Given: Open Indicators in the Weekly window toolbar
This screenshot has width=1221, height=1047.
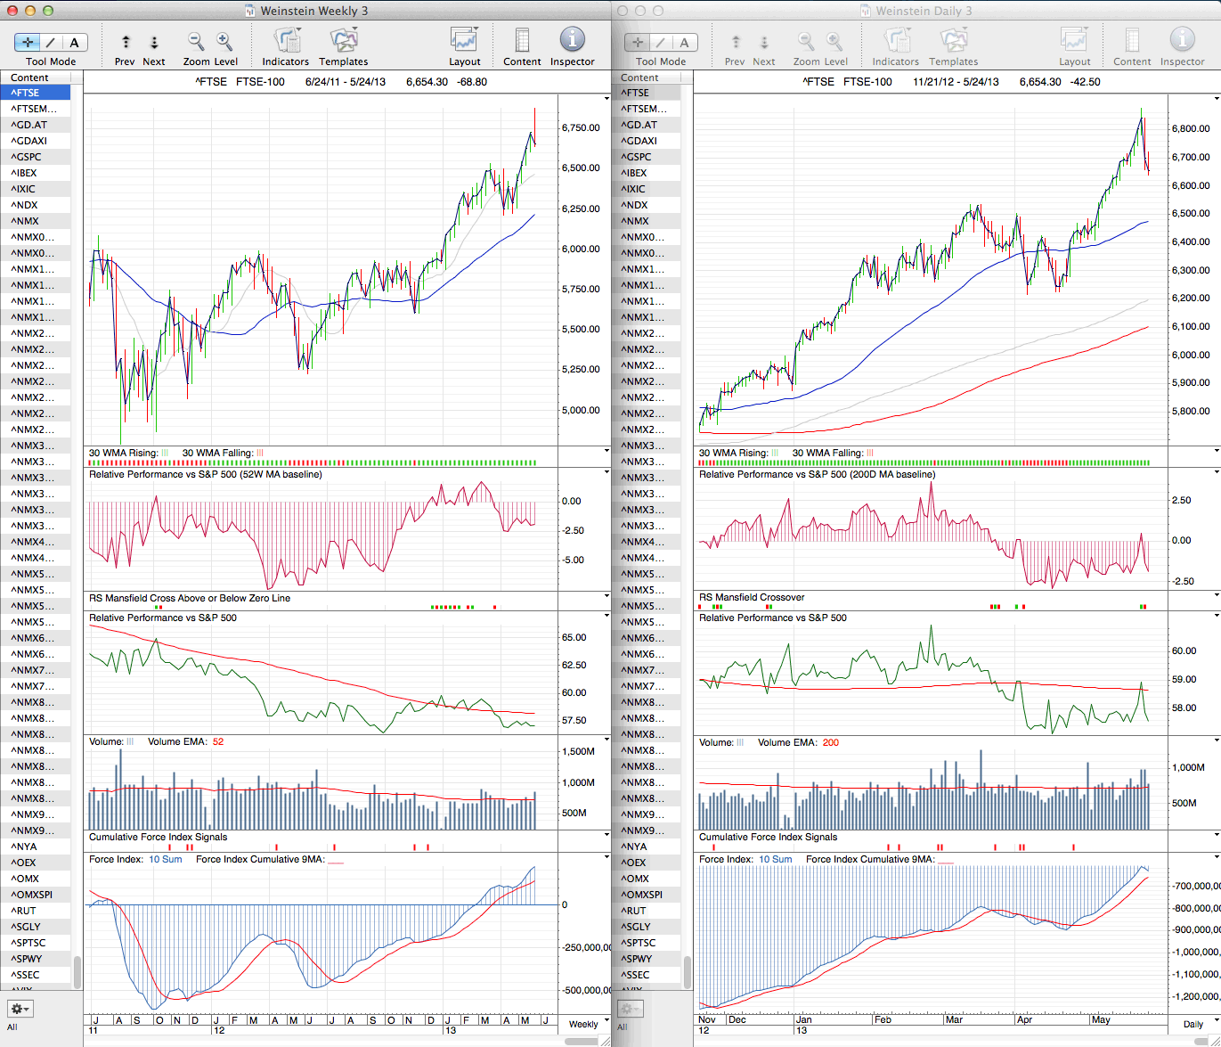Looking at the screenshot, I should (286, 42).
